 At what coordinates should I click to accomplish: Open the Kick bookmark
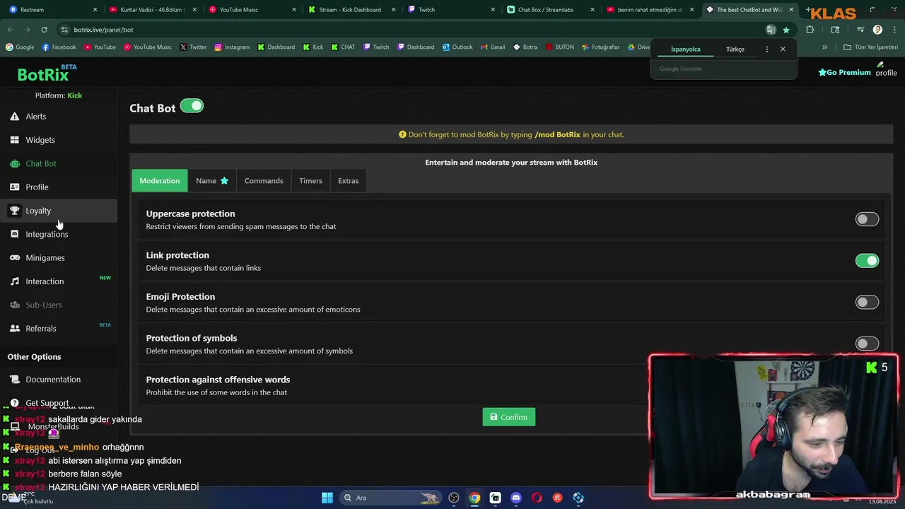(313, 47)
